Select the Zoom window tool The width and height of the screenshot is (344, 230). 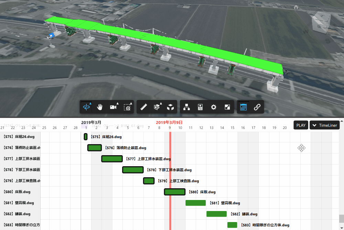point(128,107)
